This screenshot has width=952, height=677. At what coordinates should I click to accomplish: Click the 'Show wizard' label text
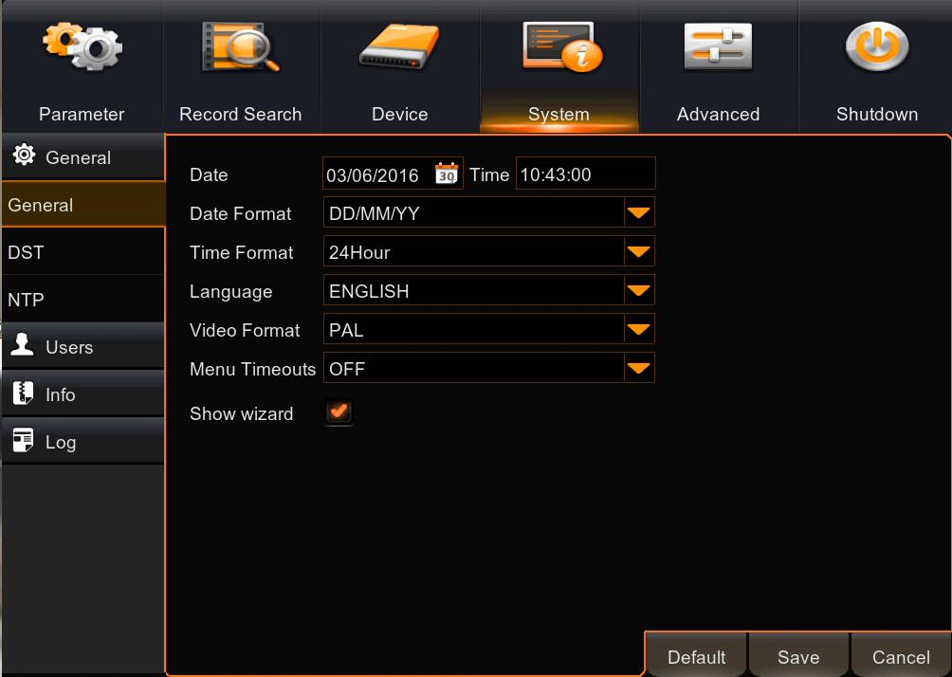coord(241,413)
